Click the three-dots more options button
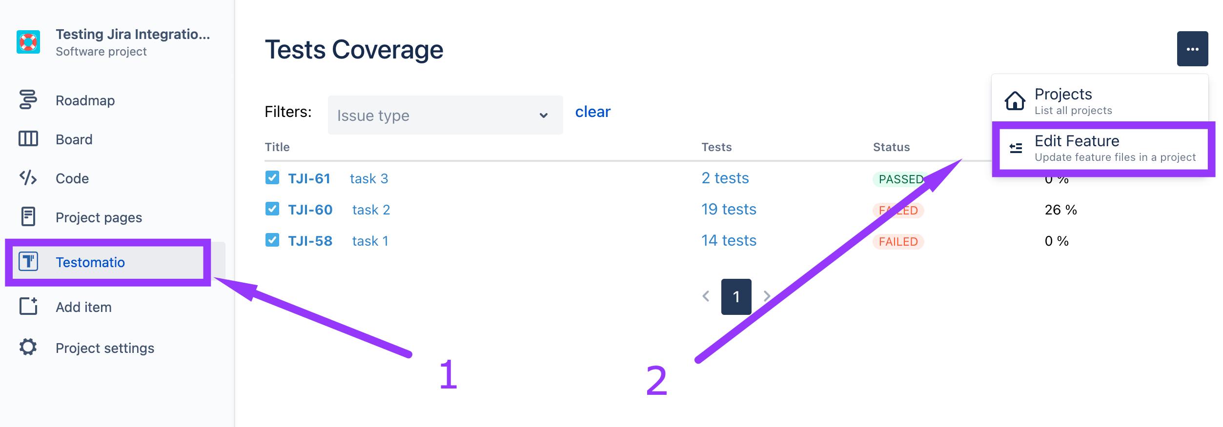The image size is (1223, 427). coord(1192,49)
